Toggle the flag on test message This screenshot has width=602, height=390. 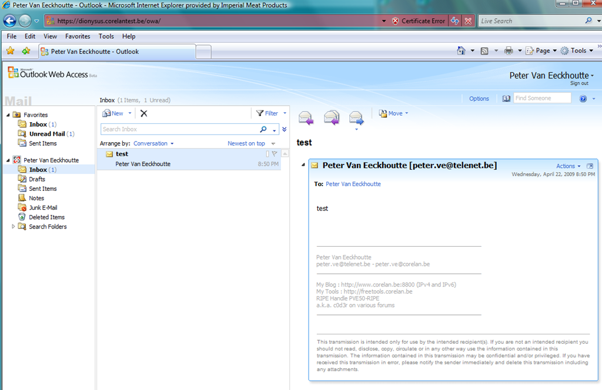(x=275, y=154)
